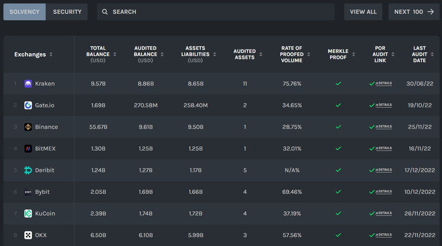This screenshot has width=442, height=246.
Task: Open Gate.io's POR audit Details link
Action: click(x=384, y=105)
